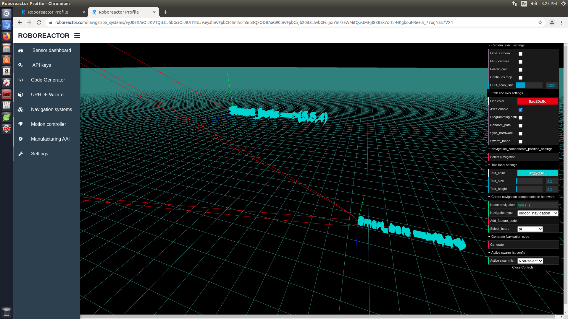Close the active Roboreactor Profile tab
Image resolution: width=568 pixels, height=319 pixels.
(x=154, y=12)
